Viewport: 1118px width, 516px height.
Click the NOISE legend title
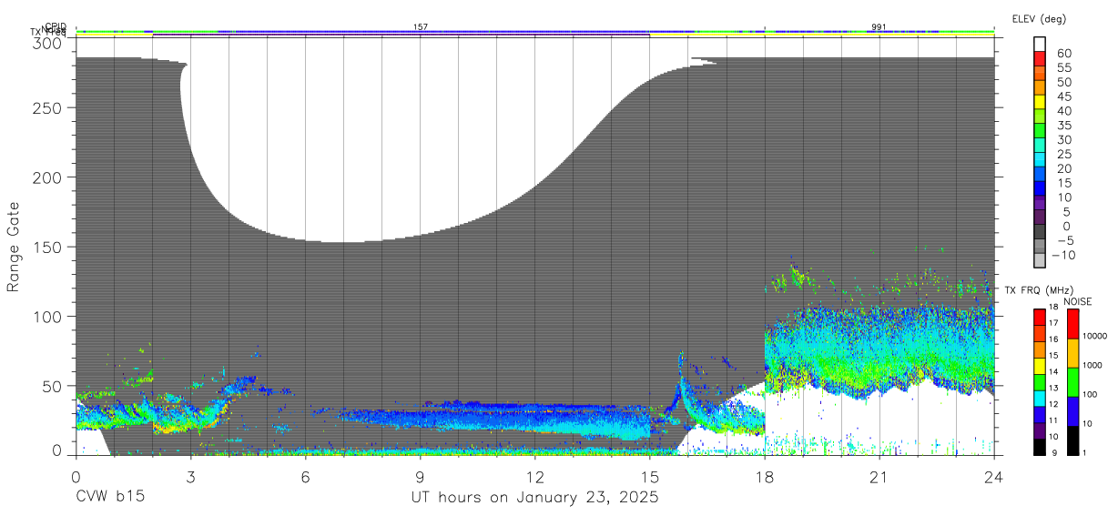pyautogui.click(x=1077, y=301)
